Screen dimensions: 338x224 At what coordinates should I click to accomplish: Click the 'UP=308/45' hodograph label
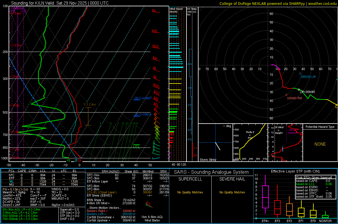307,92
